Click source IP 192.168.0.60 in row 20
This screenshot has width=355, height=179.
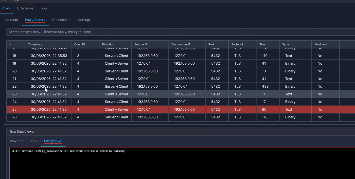point(148,71)
